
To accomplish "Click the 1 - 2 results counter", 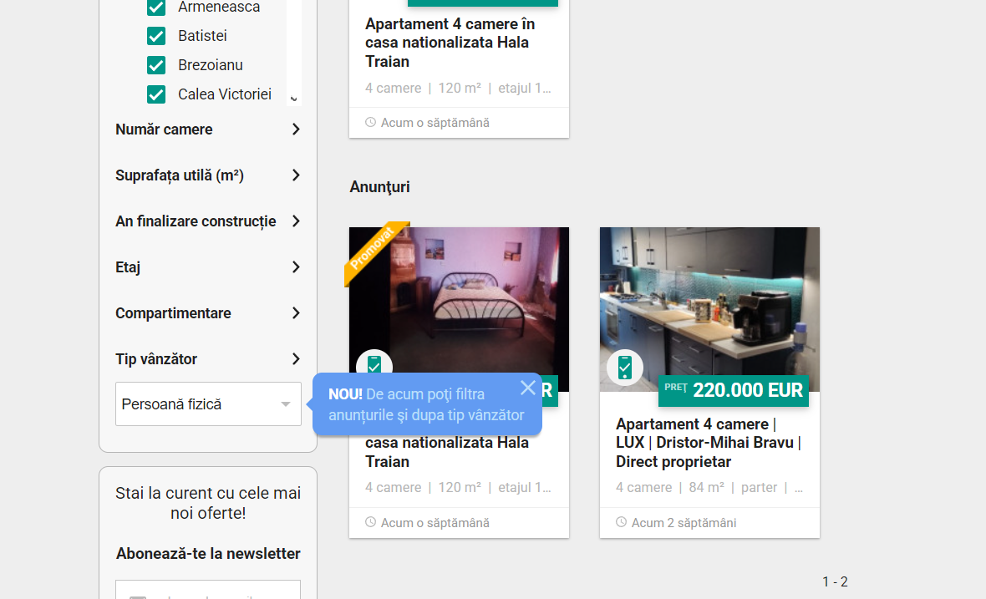I will coord(835,582).
